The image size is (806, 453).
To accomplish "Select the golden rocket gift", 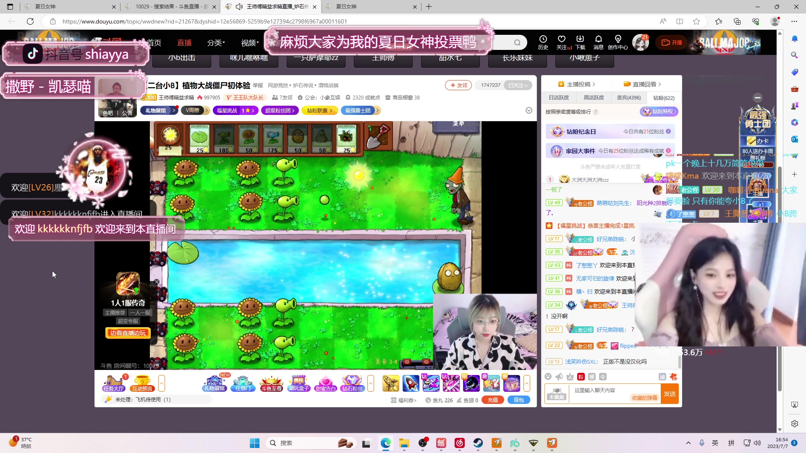I will point(390,383).
